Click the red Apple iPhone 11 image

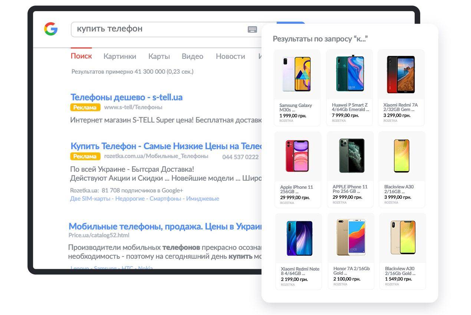click(x=297, y=156)
